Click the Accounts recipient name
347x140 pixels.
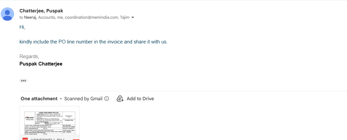click(x=47, y=17)
